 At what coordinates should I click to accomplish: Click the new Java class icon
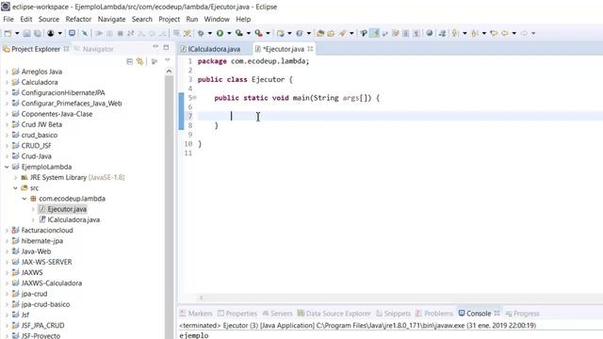click(x=300, y=34)
